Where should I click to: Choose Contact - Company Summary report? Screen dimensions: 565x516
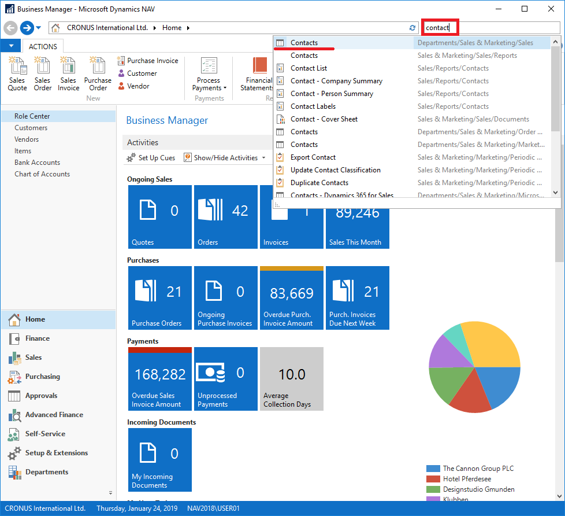(x=412, y=81)
